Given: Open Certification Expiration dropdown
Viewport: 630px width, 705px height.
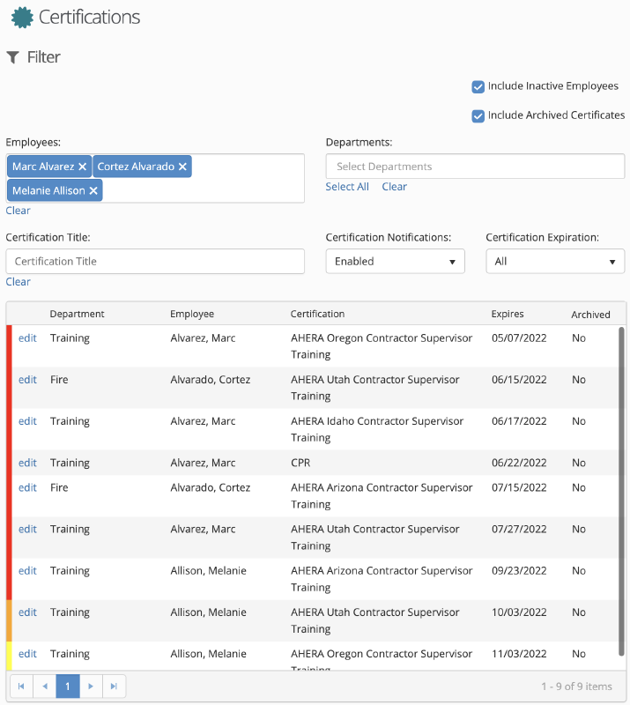Looking at the screenshot, I should [x=555, y=261].
